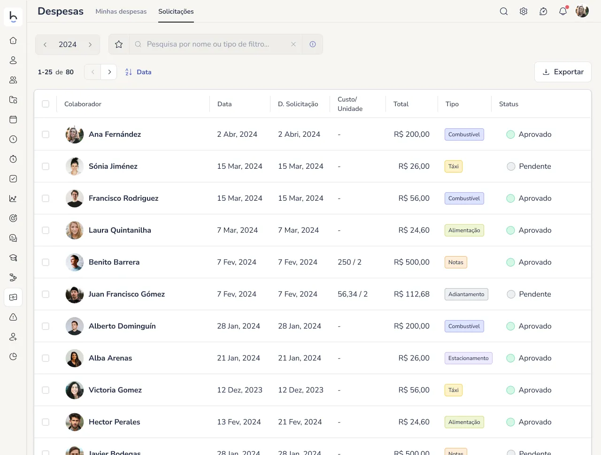This screenshot has width=601, height=455.
Task: Click Adiantamento tag in Juan Francisco row
Action: click(x=466, y=294)
